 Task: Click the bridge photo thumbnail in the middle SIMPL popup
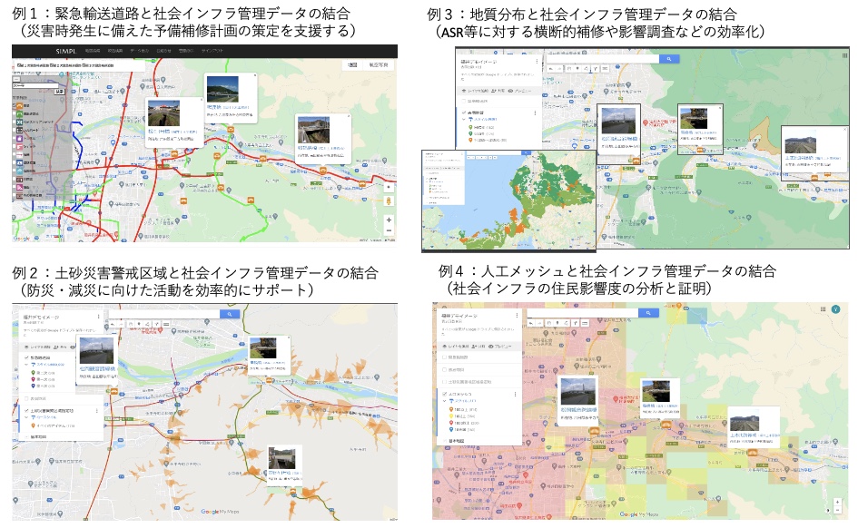(222, 90)
